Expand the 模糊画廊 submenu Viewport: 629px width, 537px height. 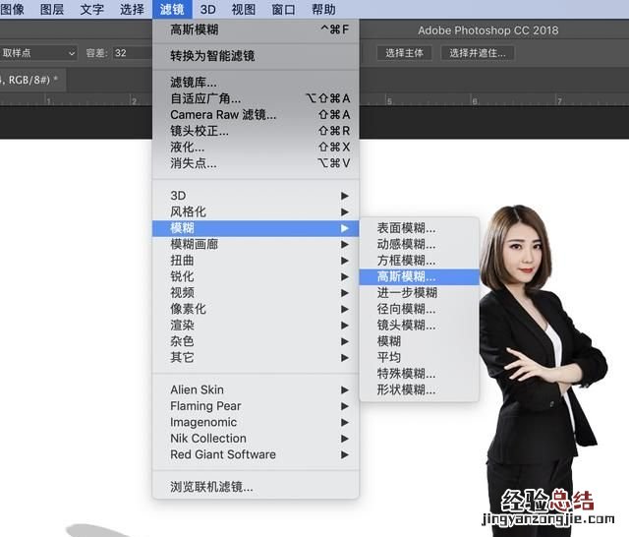point(256,244)
